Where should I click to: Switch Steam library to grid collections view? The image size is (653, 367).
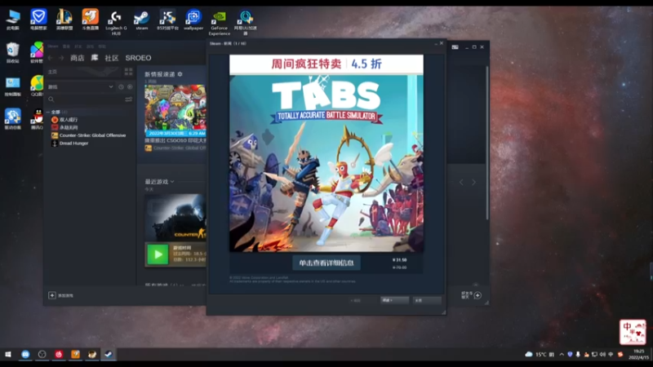tap(128, 72)
